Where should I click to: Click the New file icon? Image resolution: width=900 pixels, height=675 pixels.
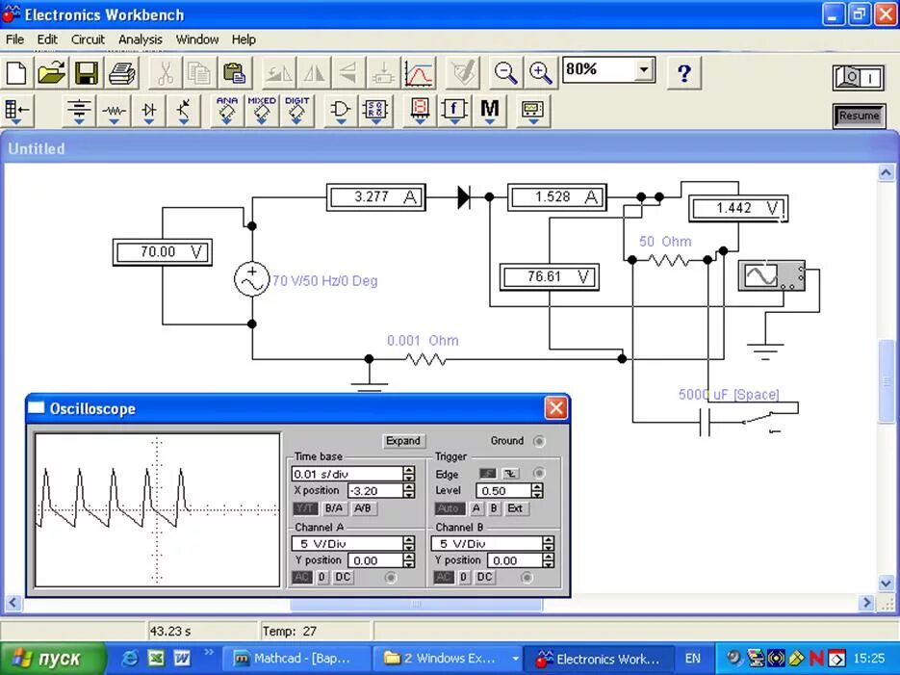tap(16, 72)
